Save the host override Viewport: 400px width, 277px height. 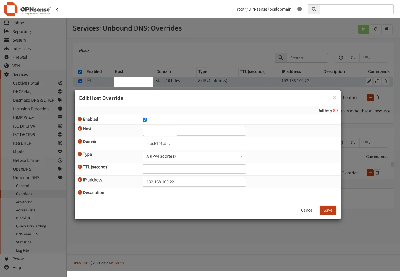tap(328, 210)
